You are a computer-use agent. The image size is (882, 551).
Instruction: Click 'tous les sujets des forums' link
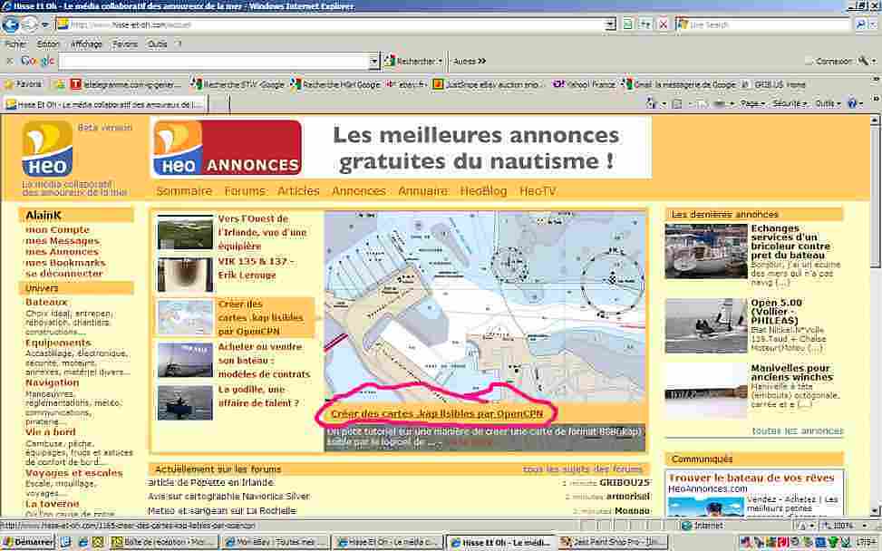point(582,469)
